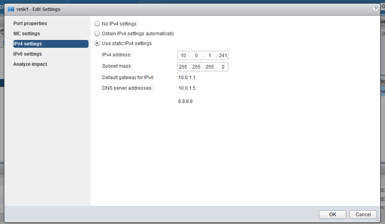This screenshot has width=385, height=224.
Task: Click secondary DNS address 8.8.8.8
Action: coord(185,101)
